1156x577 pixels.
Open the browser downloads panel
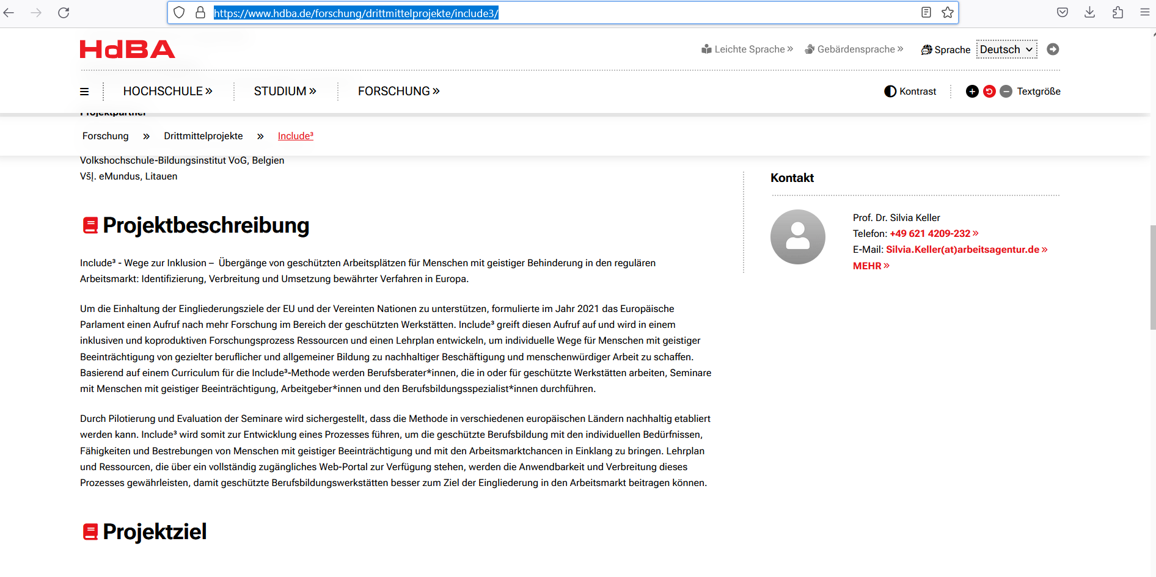[1089, 12]
